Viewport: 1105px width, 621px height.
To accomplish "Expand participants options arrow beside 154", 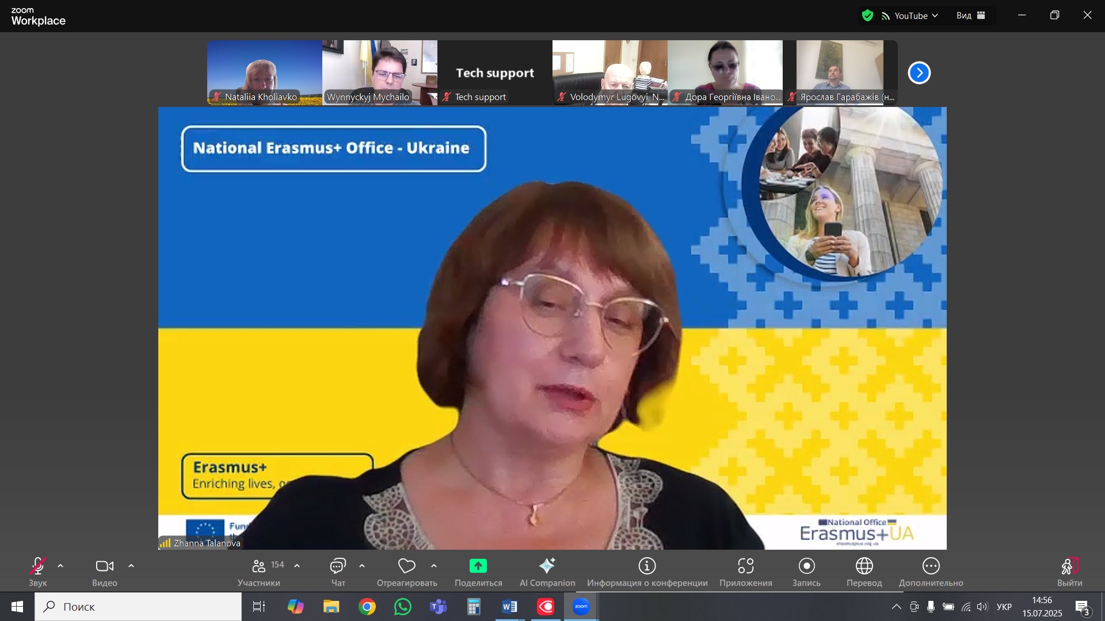I will (x=297, y=566).
